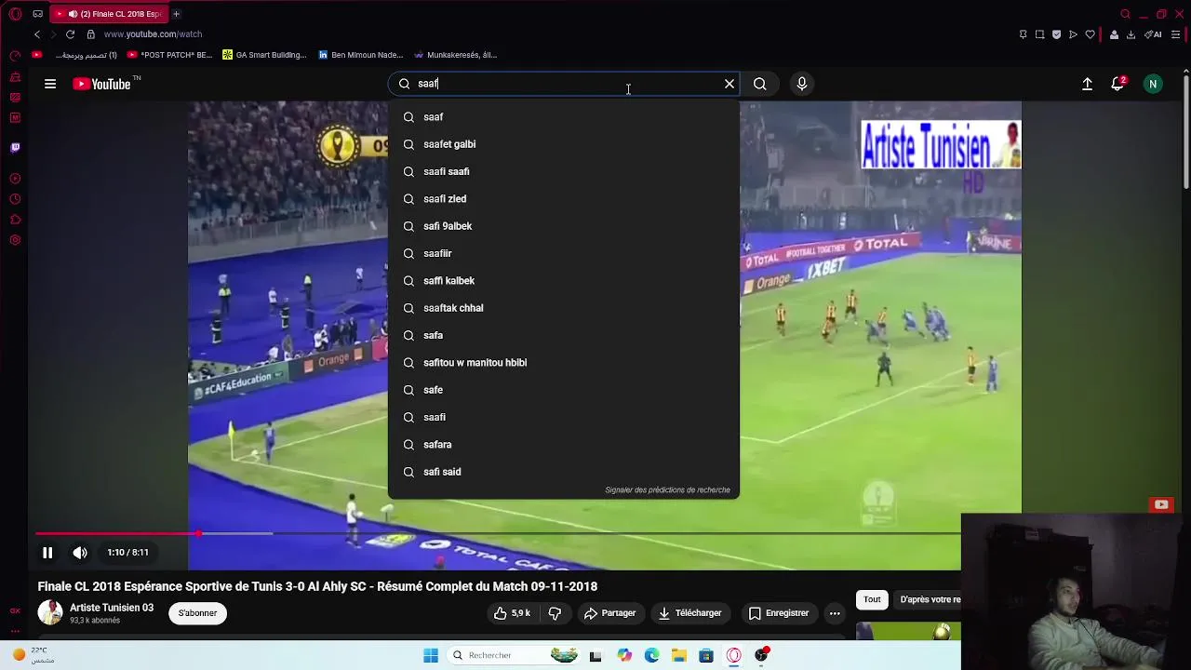Open the '*POST PATCH* BE...' bookmark
This screenshot has width=1191, height=670.
pos(170,55)
